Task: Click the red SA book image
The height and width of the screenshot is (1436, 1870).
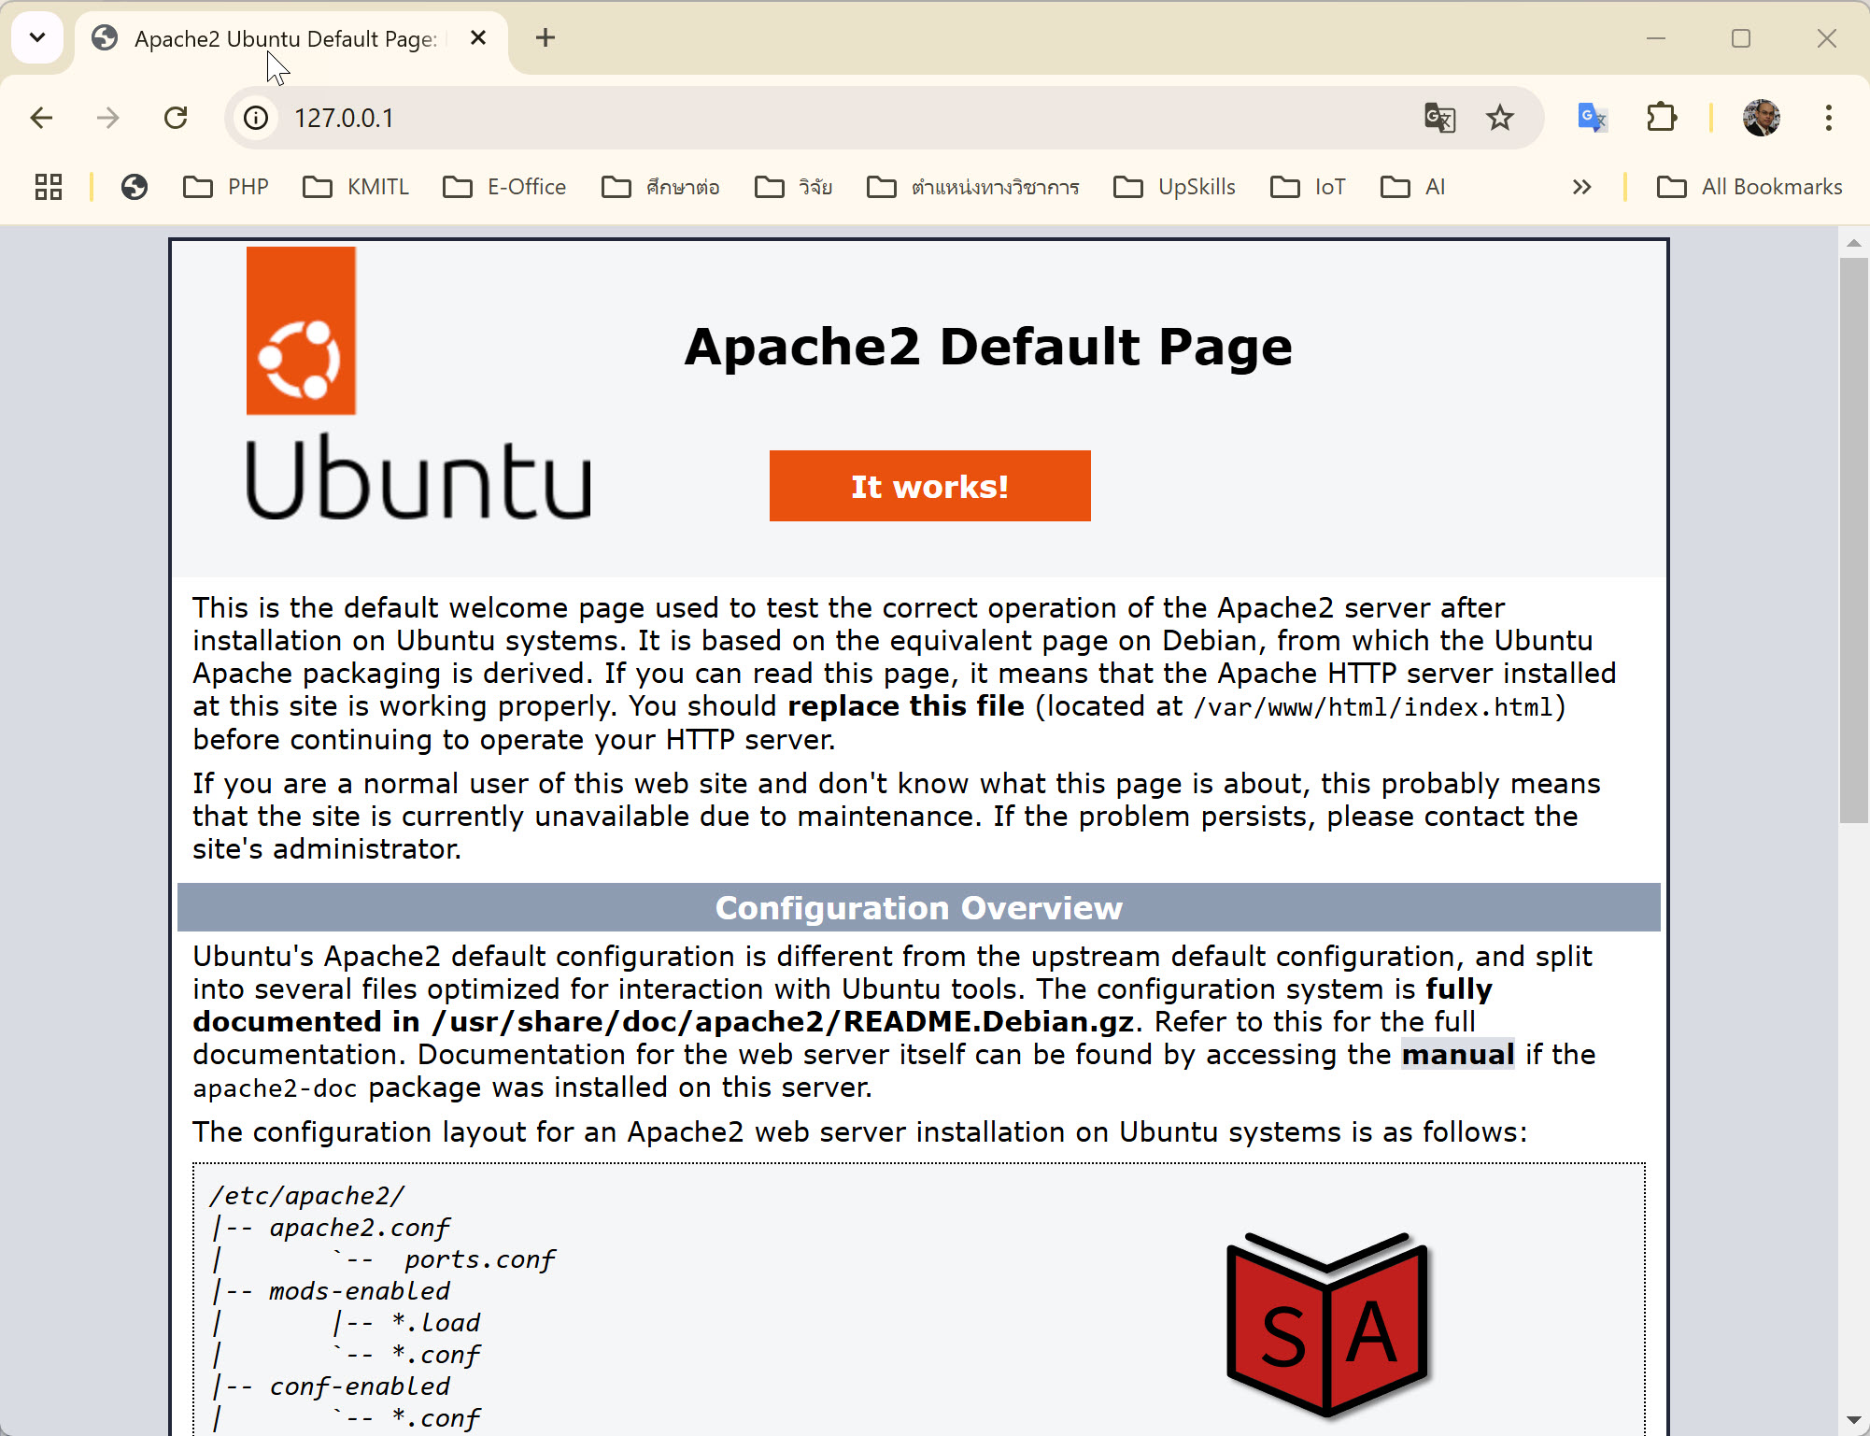Action: click(x=1327, y=1324)
